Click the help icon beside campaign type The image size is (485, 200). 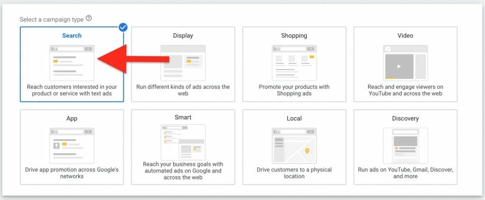pos(89,18)
